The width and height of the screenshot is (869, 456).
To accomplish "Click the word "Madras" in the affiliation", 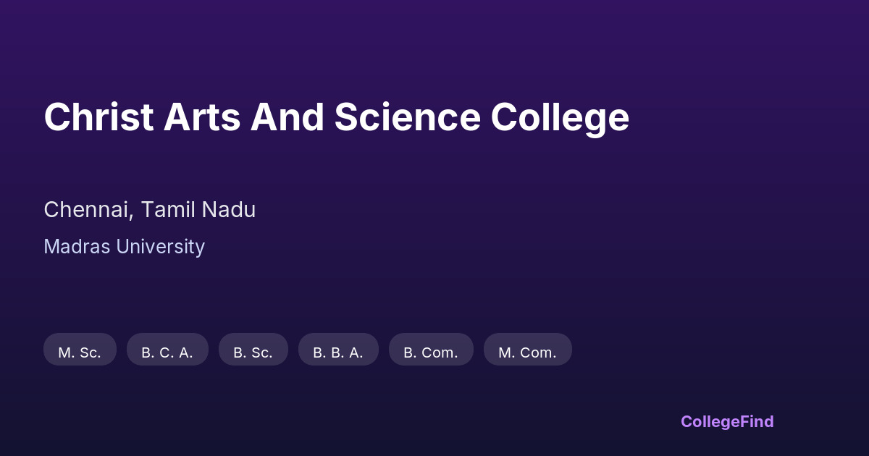I will coord(77,247).
